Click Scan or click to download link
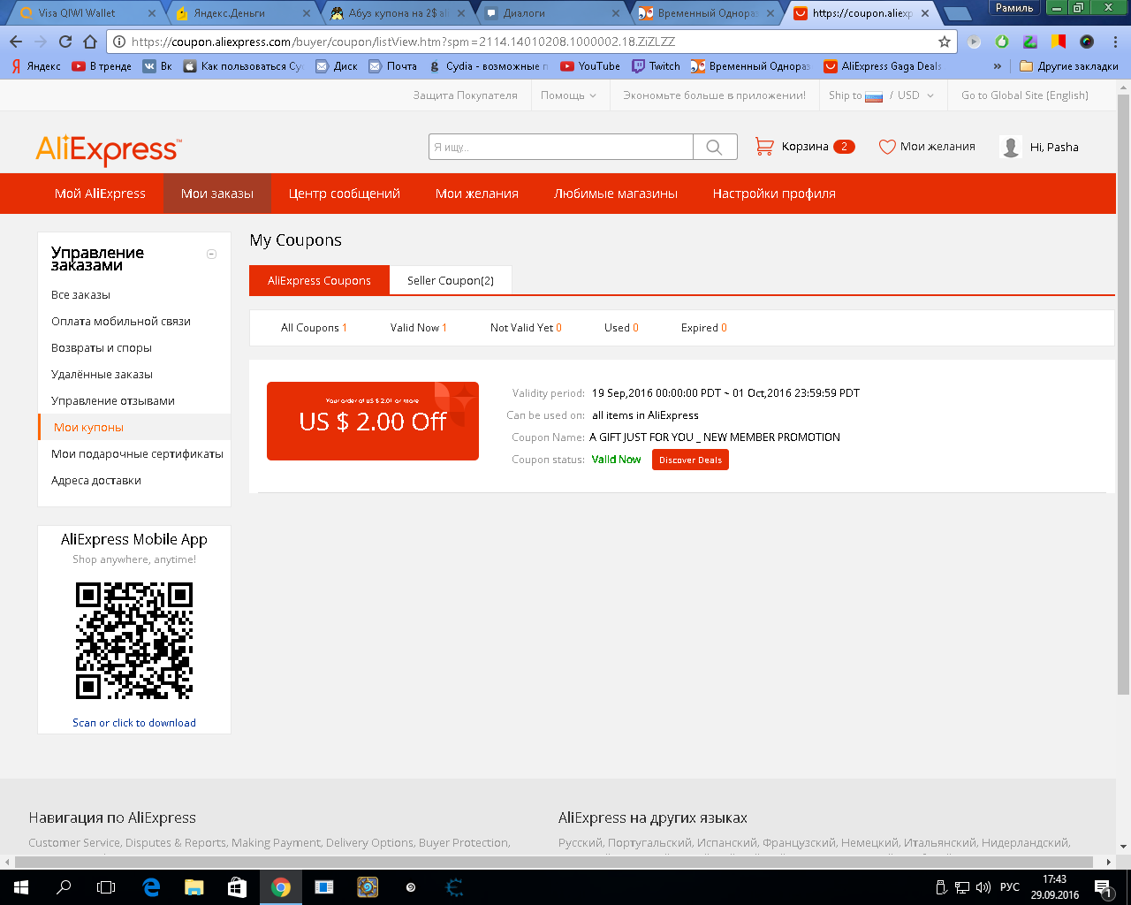This screenshot has height=905, width=1131. pos(134,723)
